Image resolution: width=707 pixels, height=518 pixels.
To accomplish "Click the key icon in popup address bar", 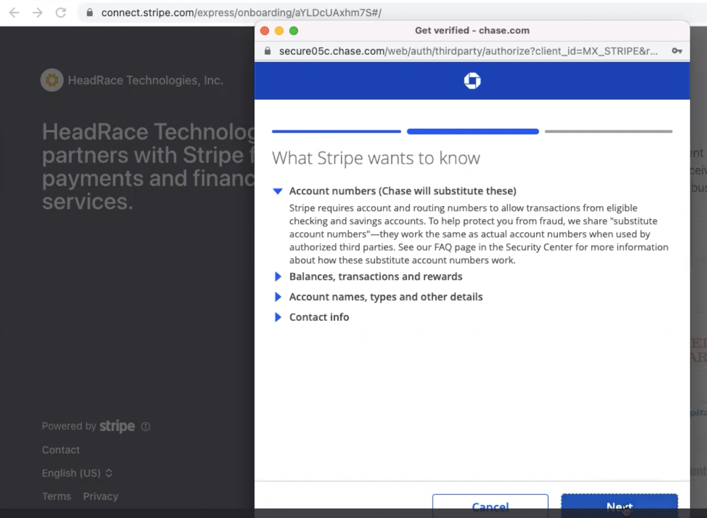I will [677, 51].
